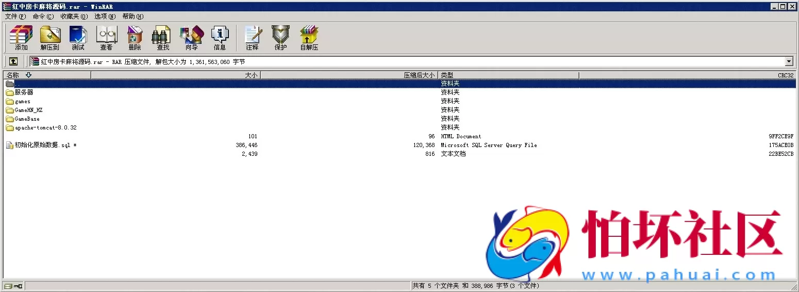Launch the 向导 (Wizard) tool
This screenshot has width=799, height=292.
point(191,38)
